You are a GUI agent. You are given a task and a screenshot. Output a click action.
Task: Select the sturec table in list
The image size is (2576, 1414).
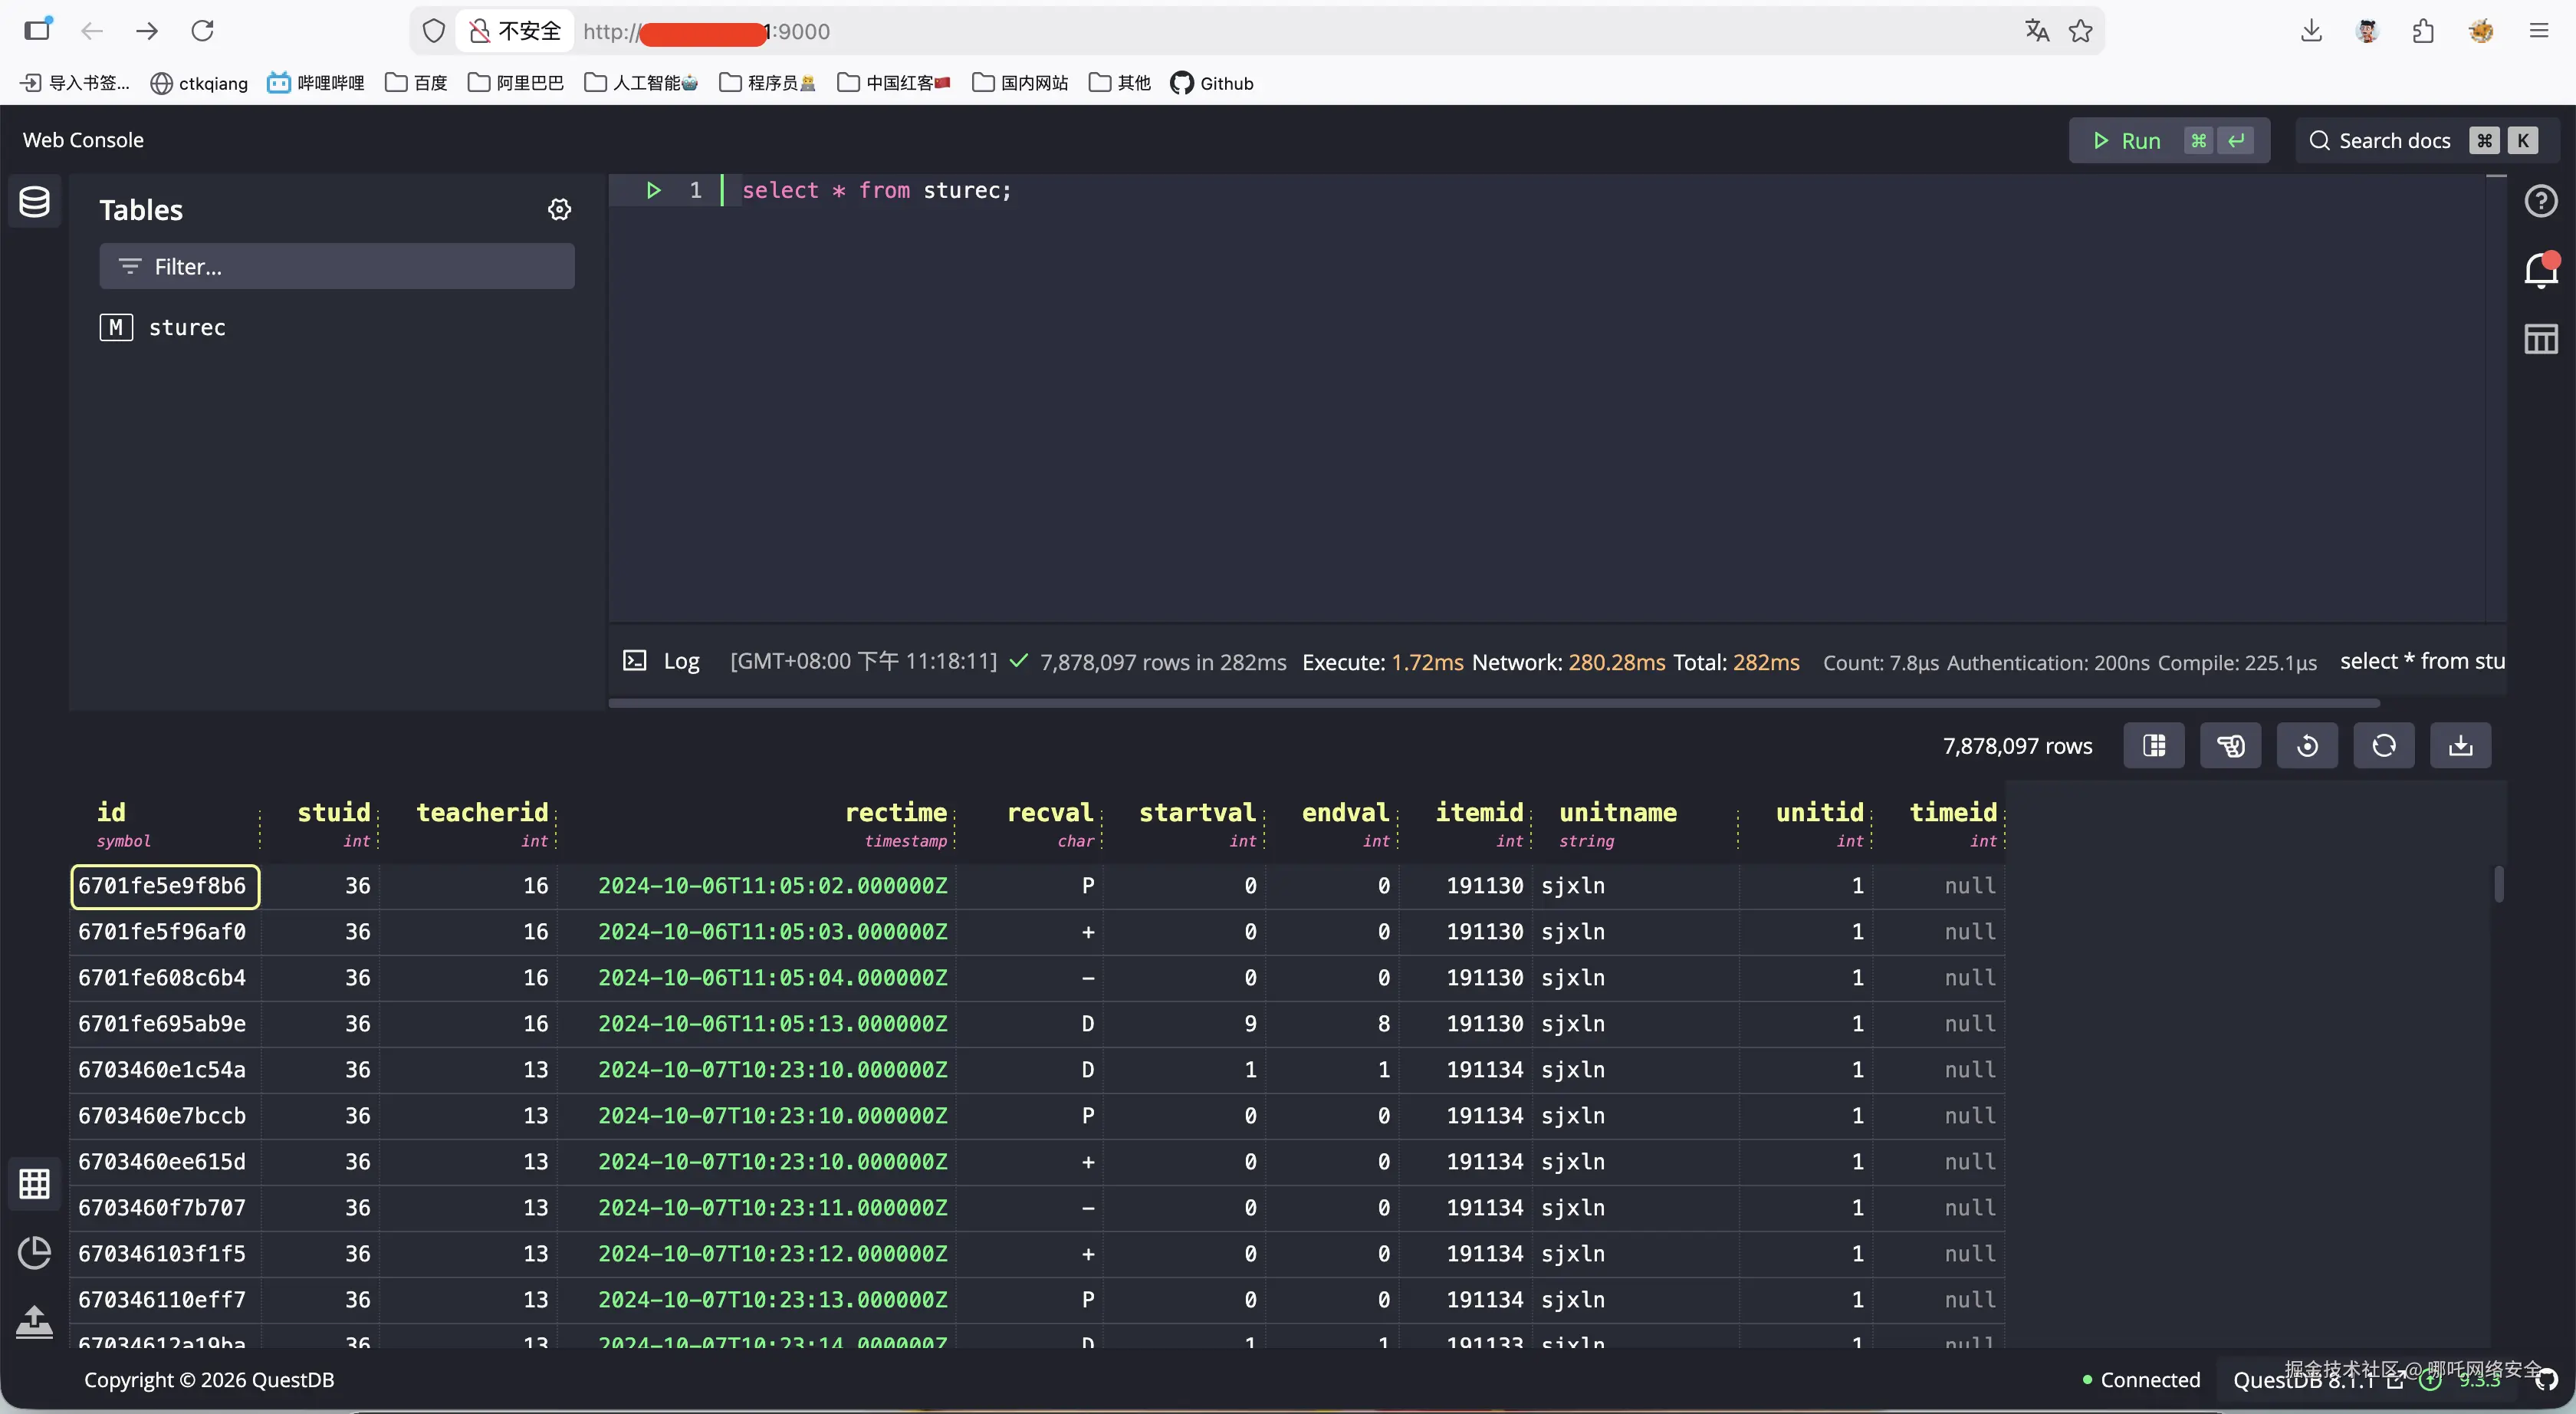[x=187, y=327]
